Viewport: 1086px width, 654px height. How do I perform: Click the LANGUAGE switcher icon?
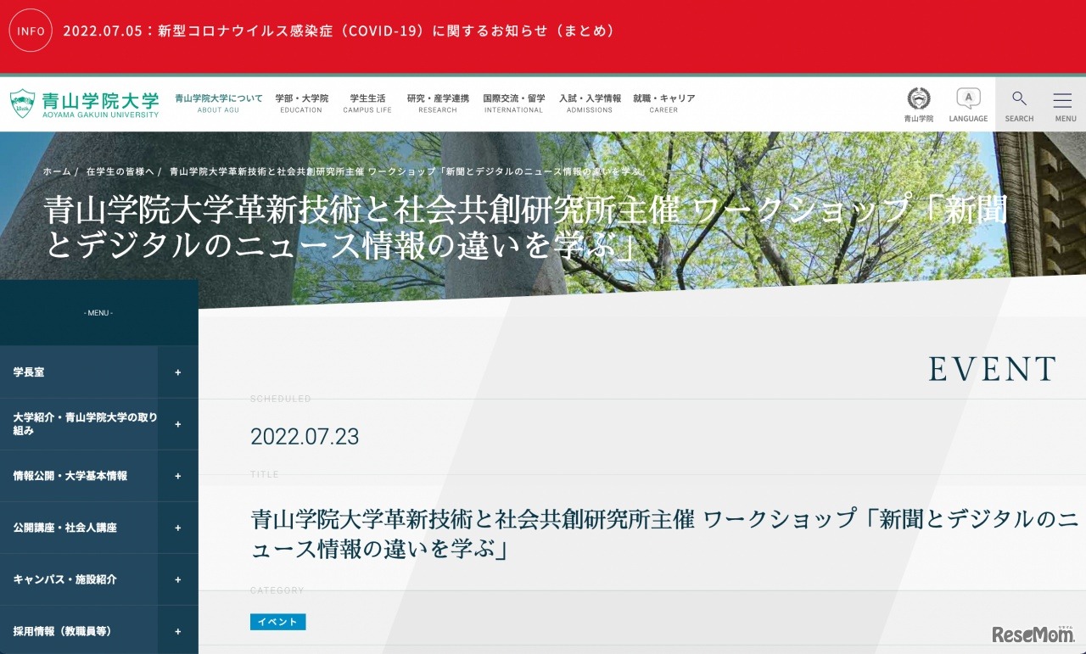coord(967,99)
